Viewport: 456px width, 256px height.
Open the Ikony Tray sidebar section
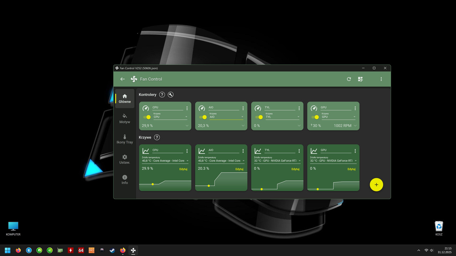pyautogui.click(x=124, y=139)
